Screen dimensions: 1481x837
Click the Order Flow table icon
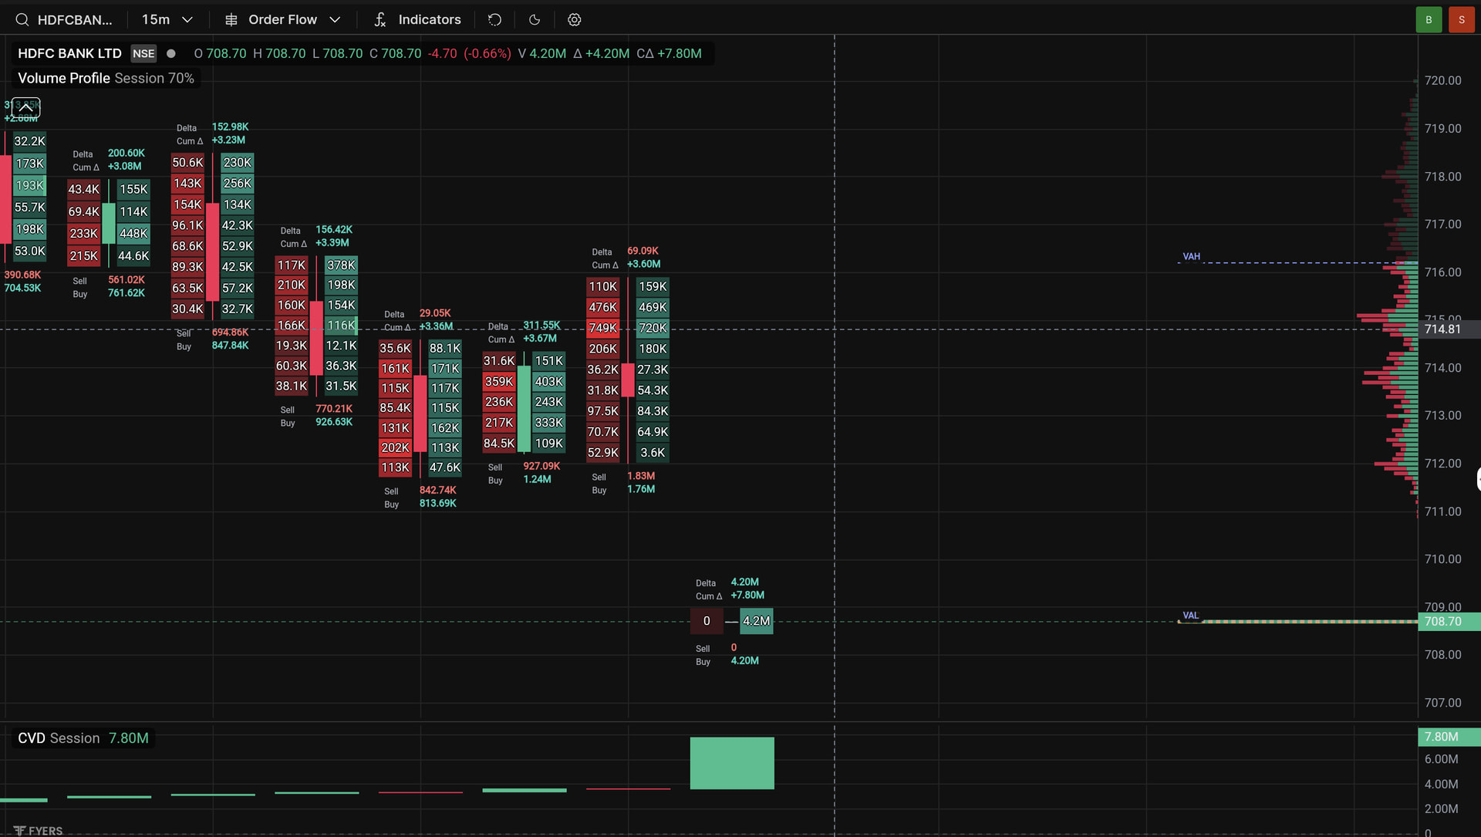231,20
